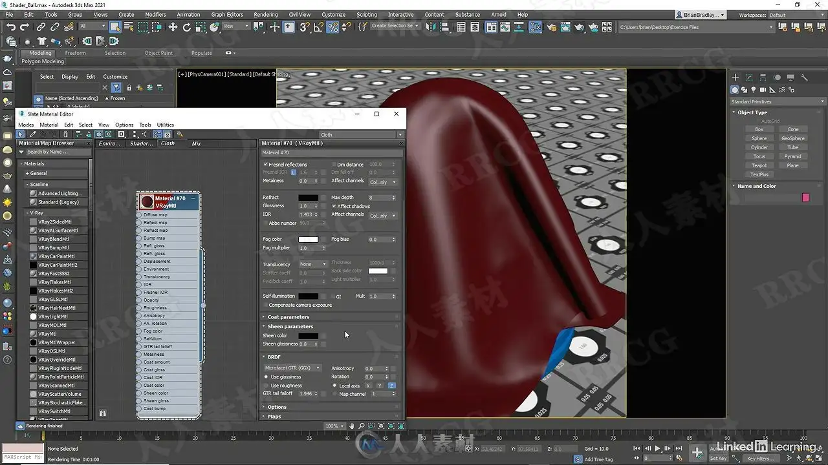Open the Rendering menu

[265, 14]
